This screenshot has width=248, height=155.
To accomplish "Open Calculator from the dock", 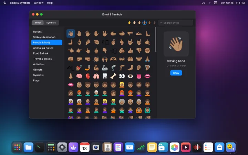I will tap(51, 147).
